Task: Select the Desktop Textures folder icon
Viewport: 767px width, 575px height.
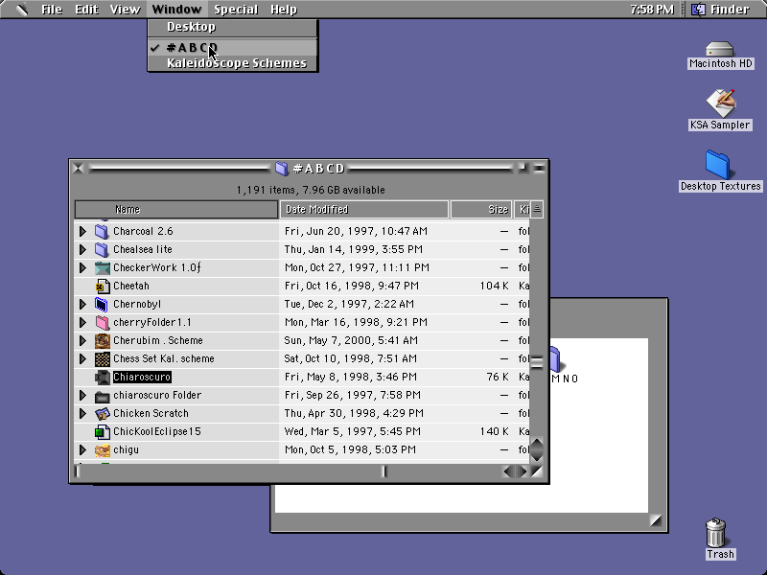Action: pyautogui.click(x=717, y=165)
